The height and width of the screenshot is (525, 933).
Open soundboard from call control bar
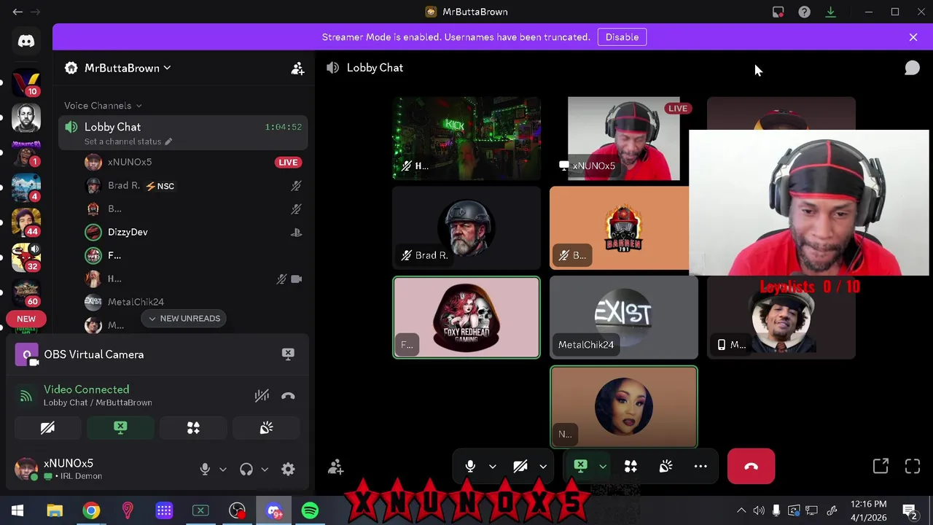tap(665, 466)
